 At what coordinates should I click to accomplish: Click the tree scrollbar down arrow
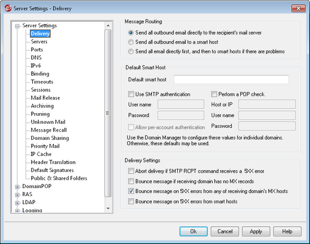tap(108, 208)
